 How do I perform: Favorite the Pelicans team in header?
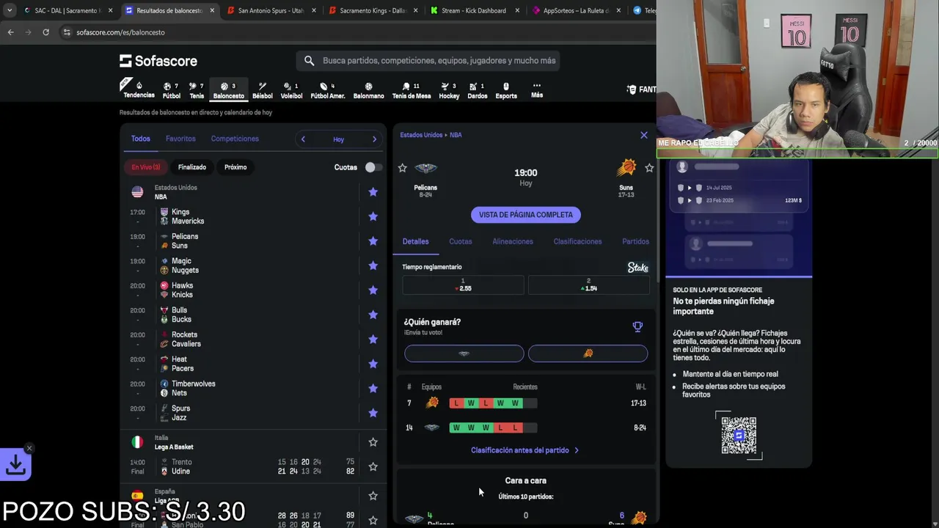point(402,168)
